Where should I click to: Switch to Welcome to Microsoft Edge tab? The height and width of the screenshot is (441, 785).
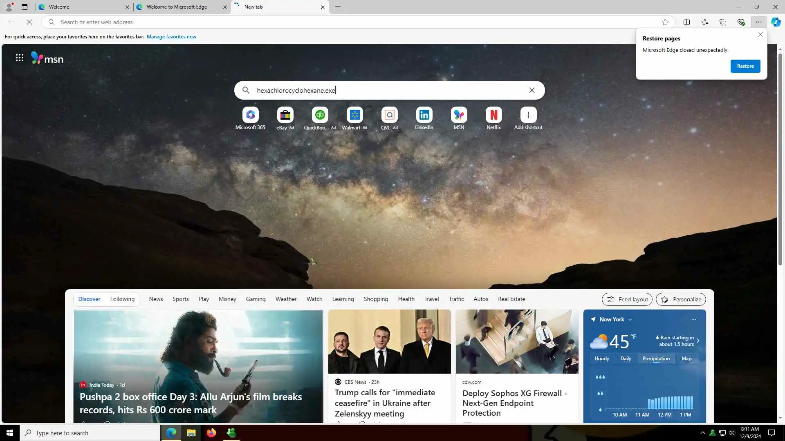click(177, 7)
